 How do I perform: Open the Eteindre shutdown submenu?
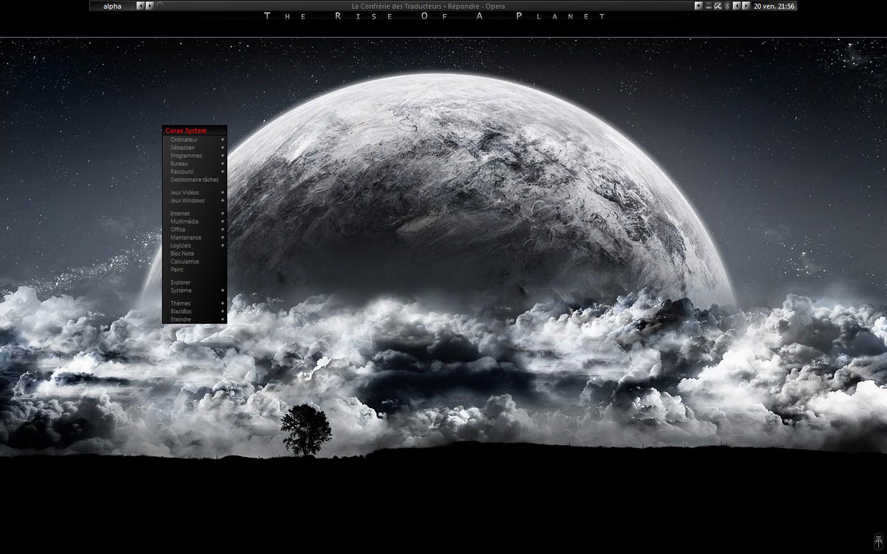(x=195, y=319)
